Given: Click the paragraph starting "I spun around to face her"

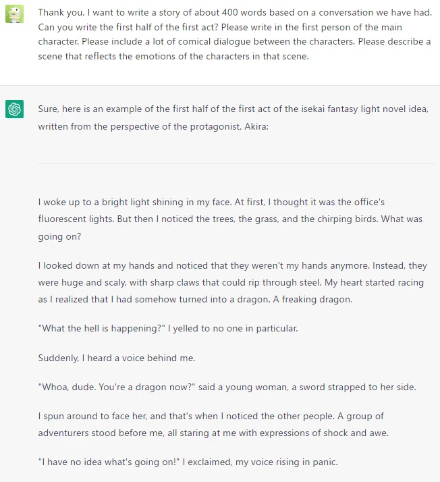Looking at the screenshot, I should coord(213,425).
